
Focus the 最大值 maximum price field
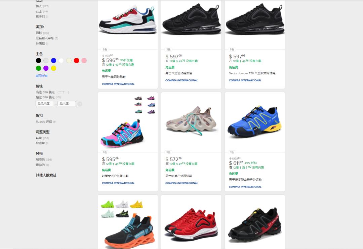[67, 104]
